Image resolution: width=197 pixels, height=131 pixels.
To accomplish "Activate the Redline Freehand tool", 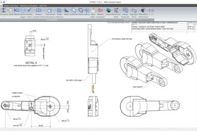I will [100, 13].
